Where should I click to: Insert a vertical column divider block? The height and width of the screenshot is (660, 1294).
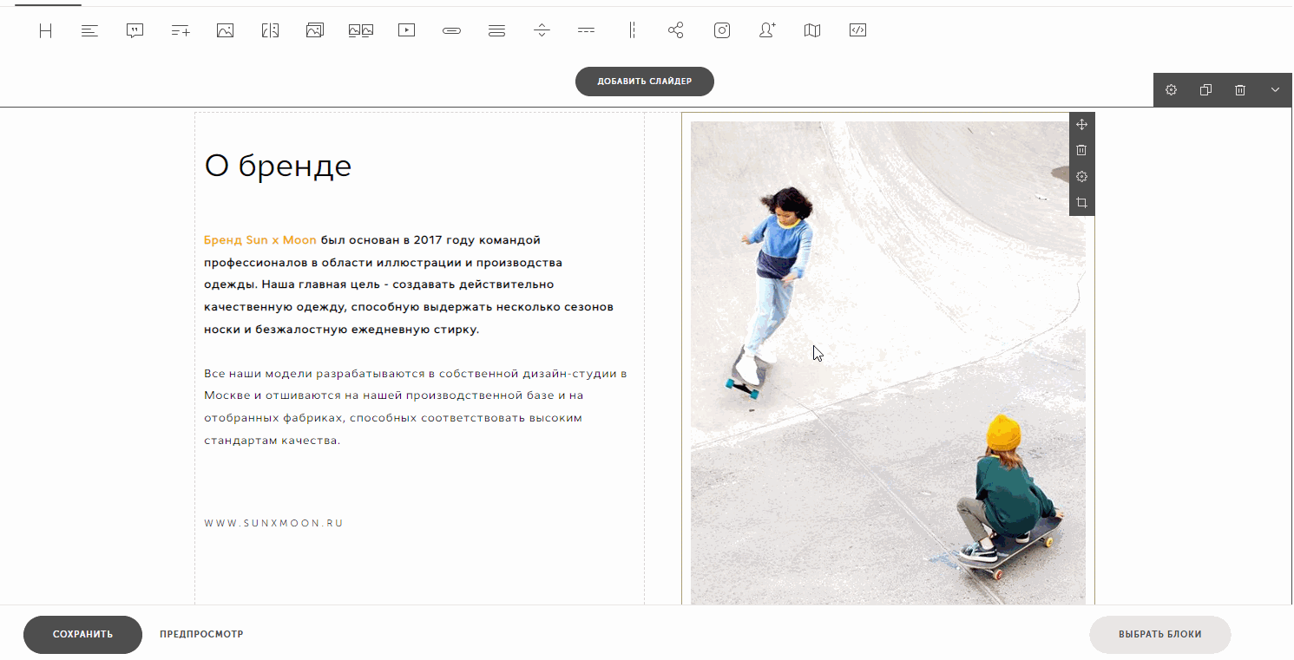coord(632,30)
